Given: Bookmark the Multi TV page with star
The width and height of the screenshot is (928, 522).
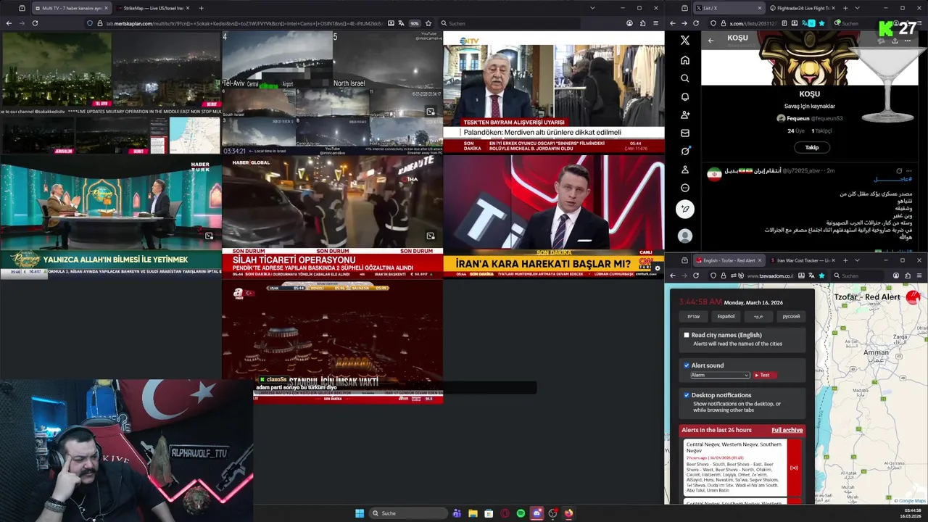Looking at the screenshot, I should click(x=428, y=23).
